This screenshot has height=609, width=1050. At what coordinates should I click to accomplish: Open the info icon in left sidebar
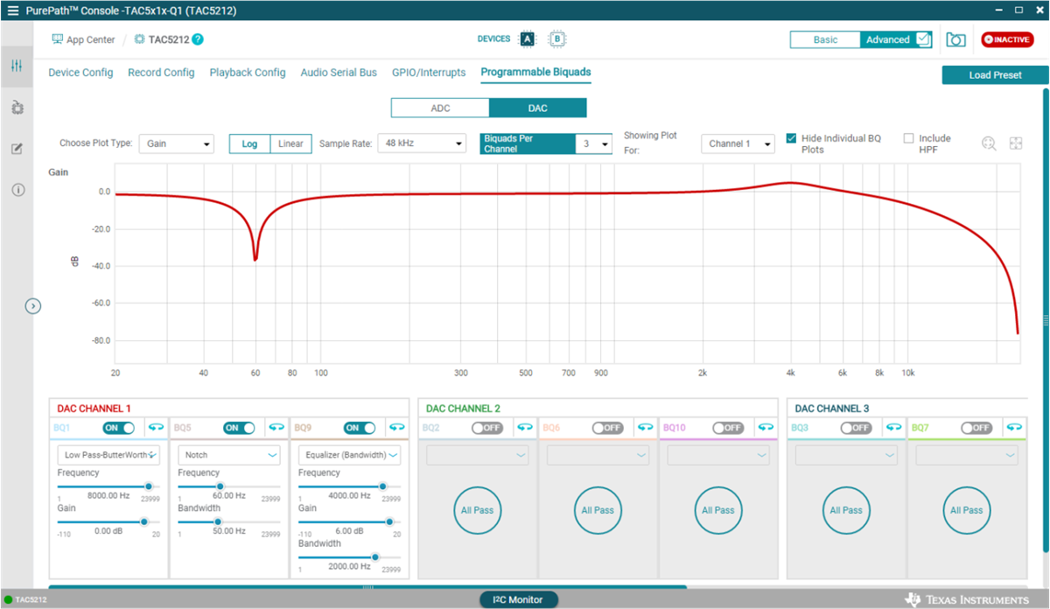point(17,190)
